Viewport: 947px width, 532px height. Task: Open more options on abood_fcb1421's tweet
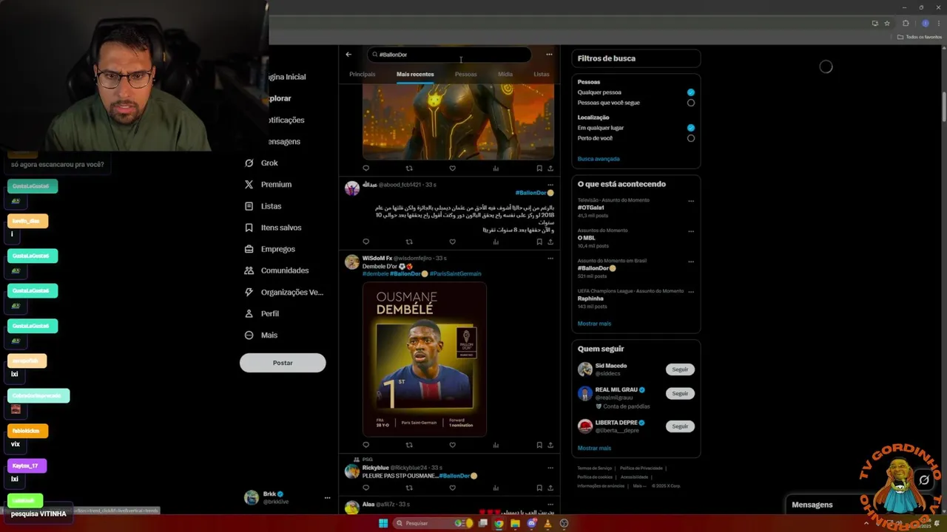point(550,185)
